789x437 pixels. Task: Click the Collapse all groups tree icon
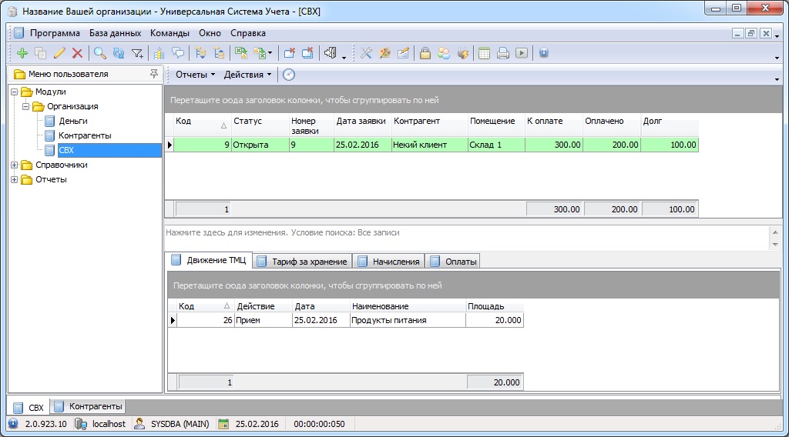click(219, 53)
